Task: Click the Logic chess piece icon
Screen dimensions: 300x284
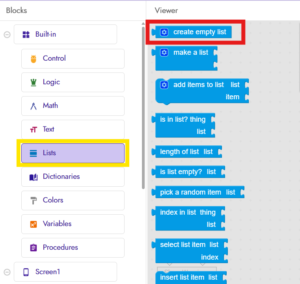Action: click(x=34, y=82)
